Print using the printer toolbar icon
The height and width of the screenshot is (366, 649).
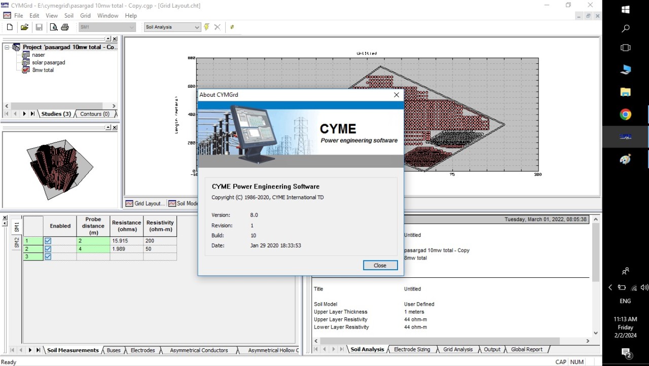pos(65,27)
